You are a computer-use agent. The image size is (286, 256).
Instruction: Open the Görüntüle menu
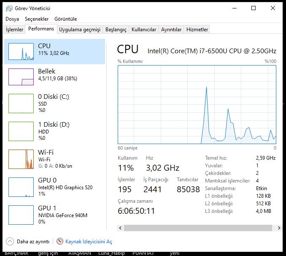point(66,19)
